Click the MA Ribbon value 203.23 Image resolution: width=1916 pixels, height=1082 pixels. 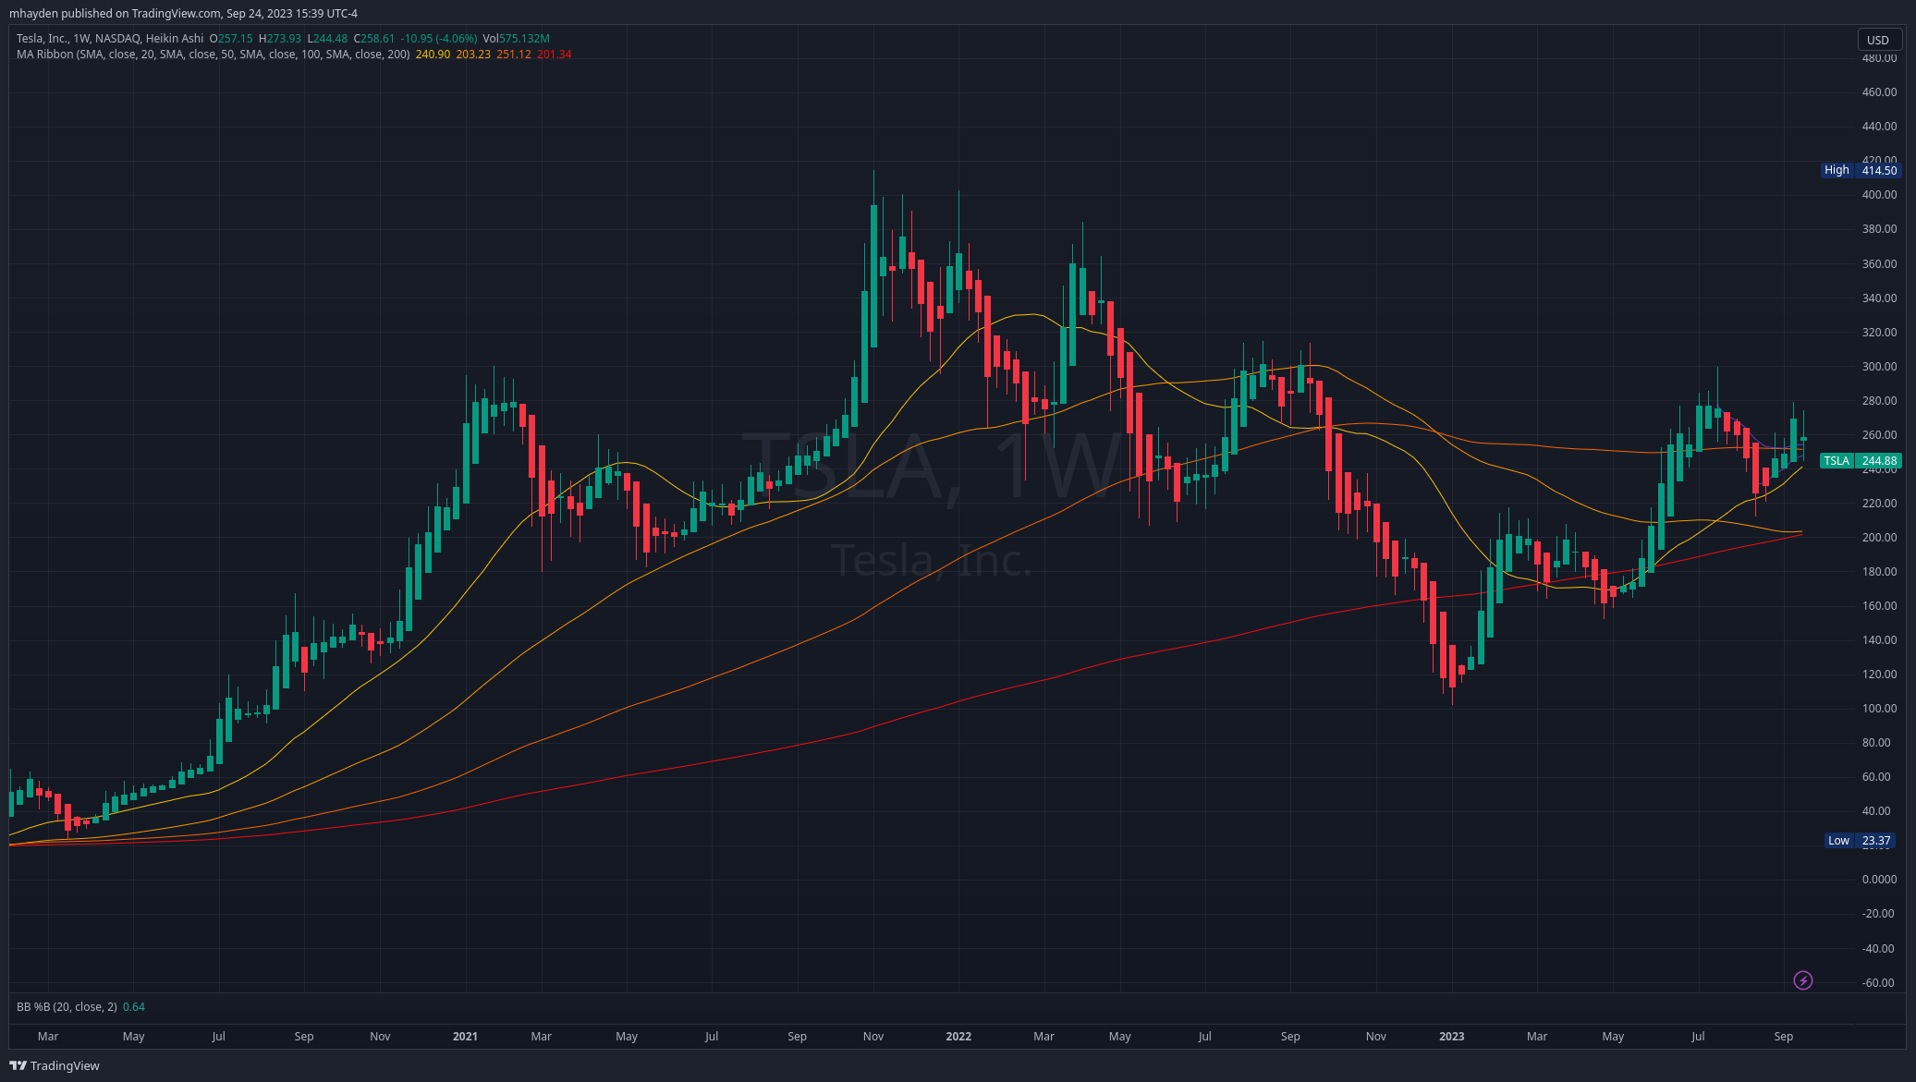click(x=473, y=55)
